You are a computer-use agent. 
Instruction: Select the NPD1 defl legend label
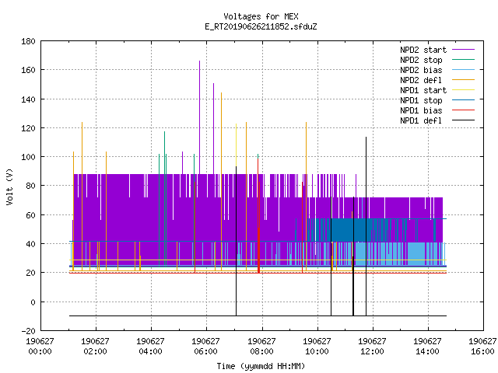pos(421,120)
